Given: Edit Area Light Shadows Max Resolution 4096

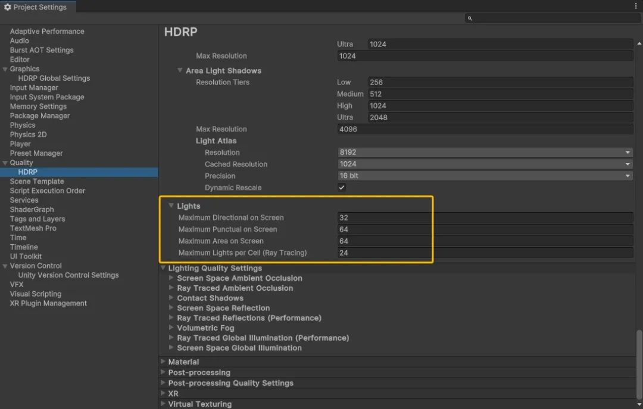Looking at the screenshot, I should pyautogui.click(x=485, y=130).
